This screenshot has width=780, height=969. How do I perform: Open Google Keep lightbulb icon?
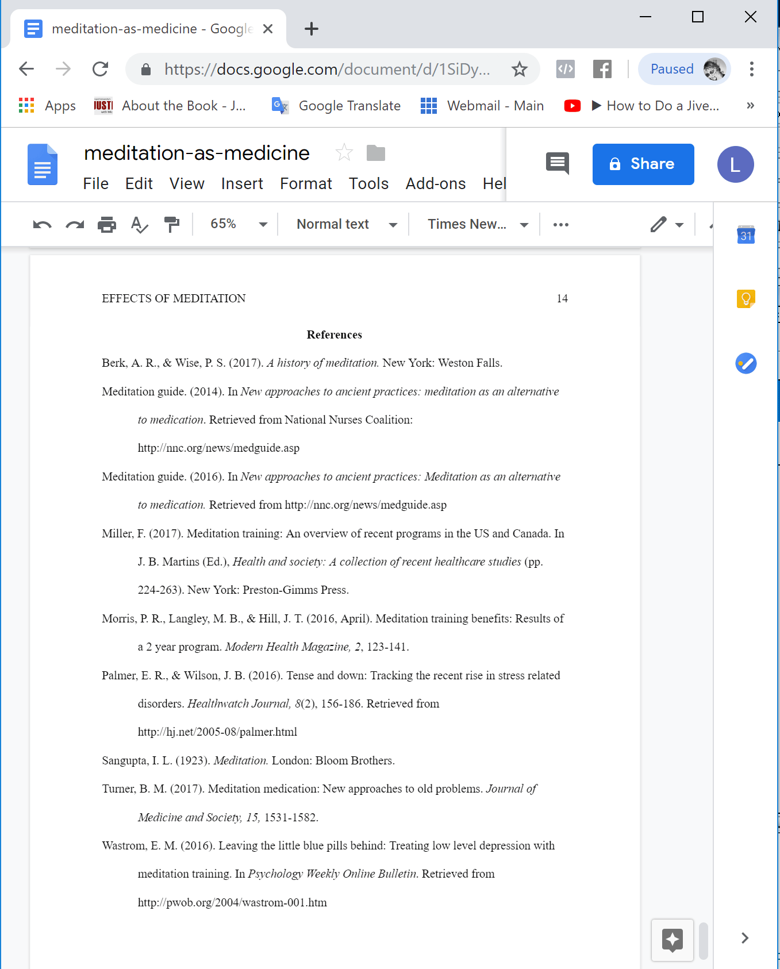(746, 299)
